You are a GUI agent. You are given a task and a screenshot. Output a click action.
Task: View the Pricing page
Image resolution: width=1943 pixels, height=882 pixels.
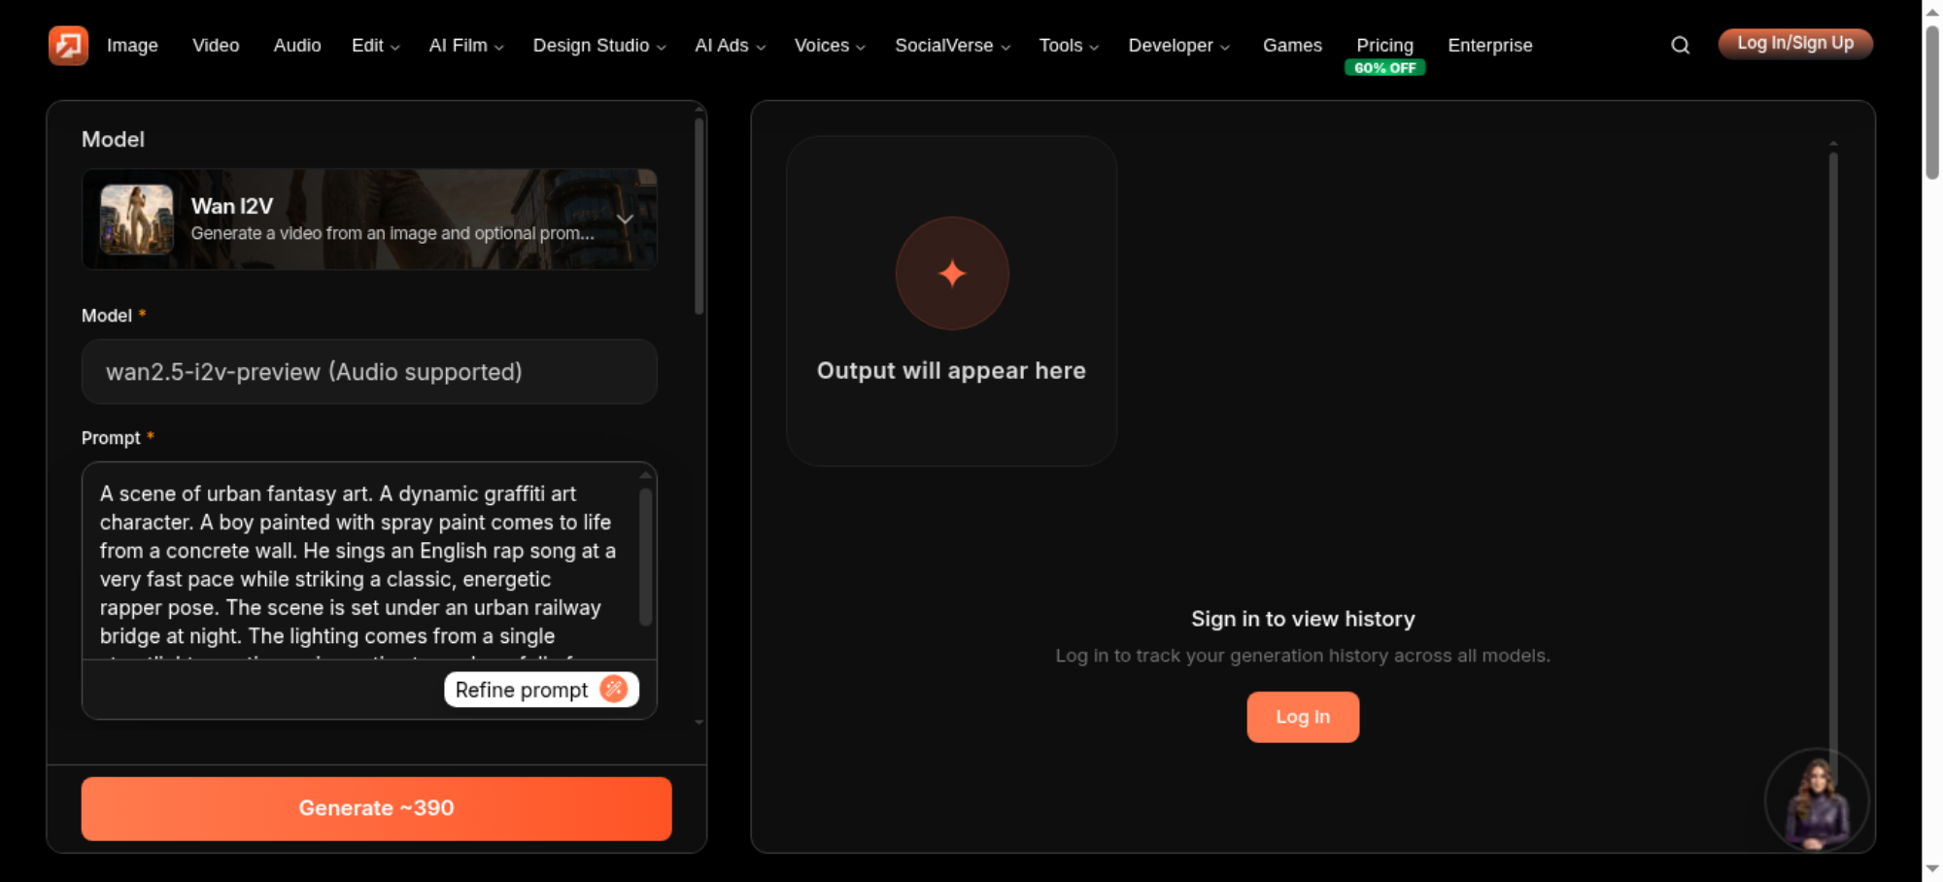tap(1384, 46)
